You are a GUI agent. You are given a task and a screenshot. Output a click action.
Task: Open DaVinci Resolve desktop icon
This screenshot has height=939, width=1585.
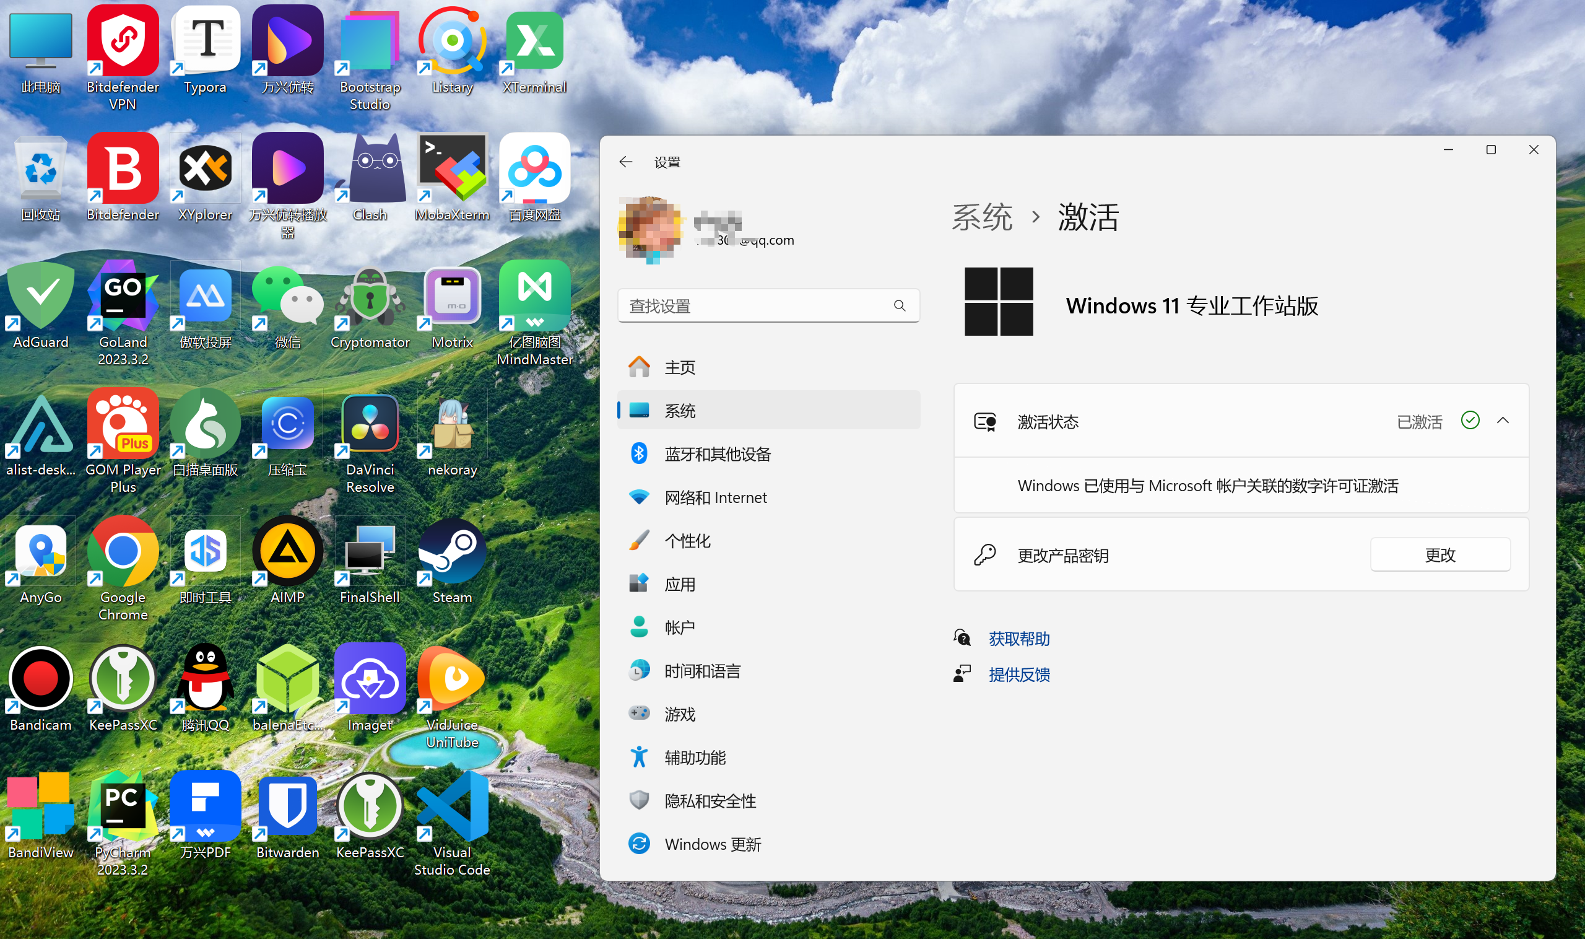point(370,424)
